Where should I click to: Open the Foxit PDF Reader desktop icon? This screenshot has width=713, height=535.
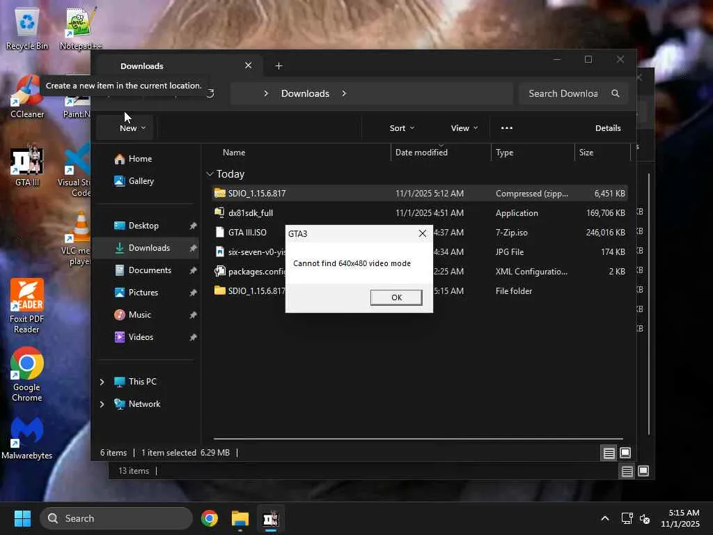click(x=27, y=306)
